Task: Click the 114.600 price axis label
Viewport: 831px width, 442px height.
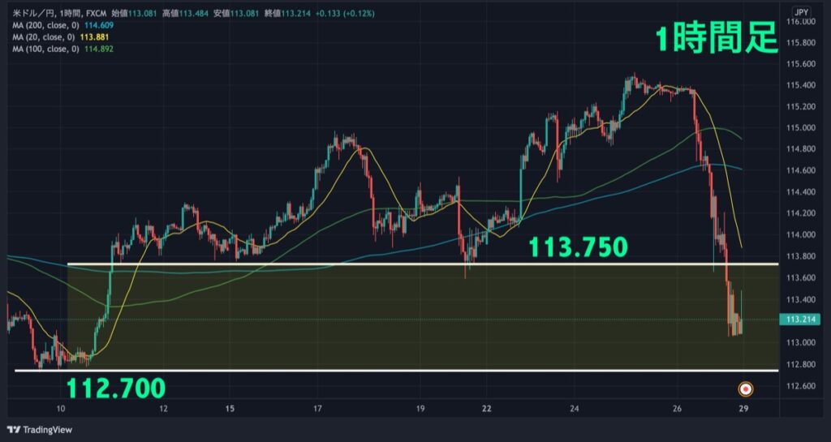Action: pyautogui.click(x=801, y=170)
